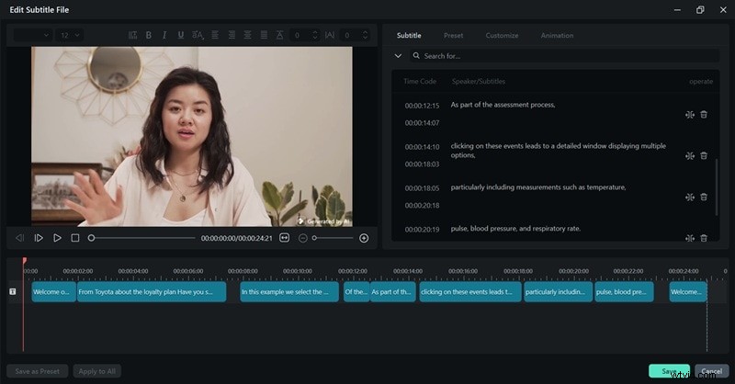Zoom out timeline with minus icon
The width and height of the screenshot is (735, 384).
(x=303, y=238)
